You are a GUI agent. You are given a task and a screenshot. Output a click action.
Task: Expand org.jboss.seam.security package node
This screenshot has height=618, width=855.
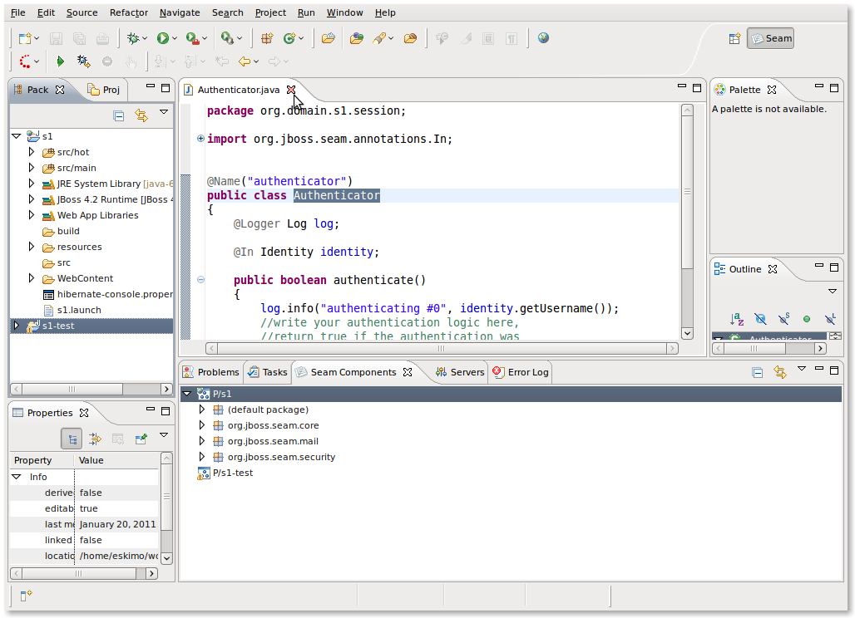(202, 457)
